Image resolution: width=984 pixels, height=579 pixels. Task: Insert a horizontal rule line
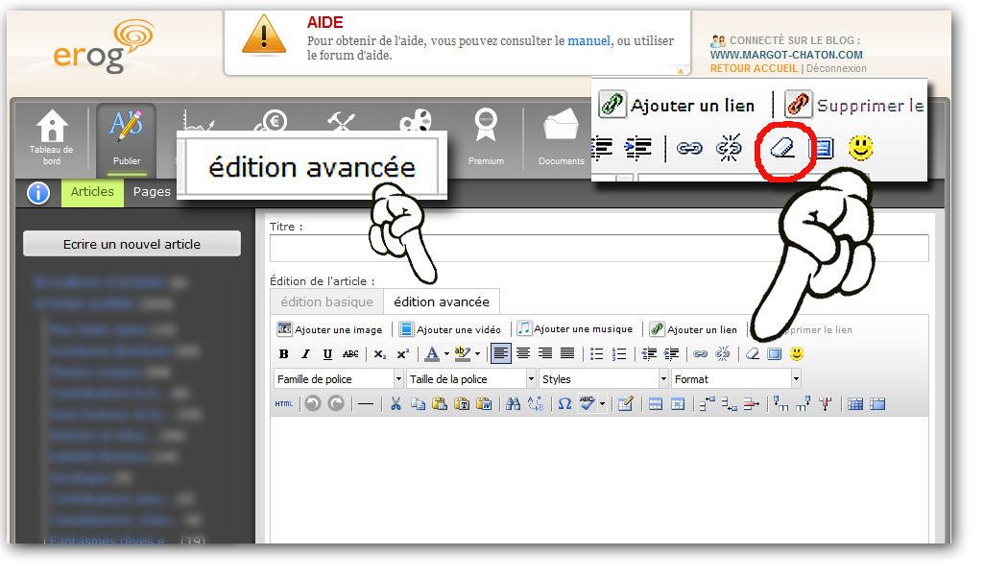pos(366,404)
